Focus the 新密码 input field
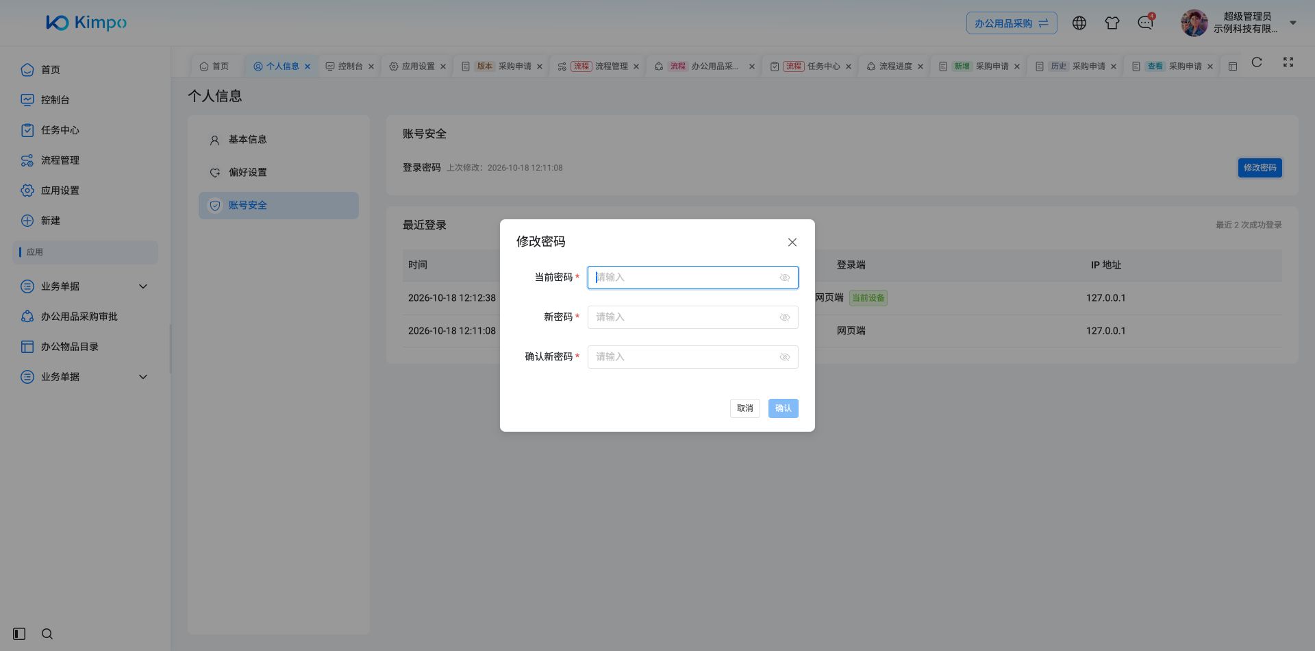 click(692, 317)
